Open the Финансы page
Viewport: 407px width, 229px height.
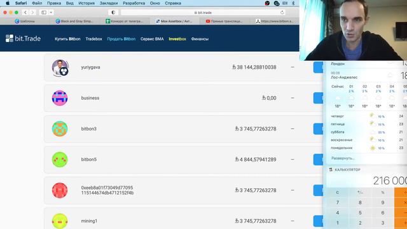pos(200,39)
